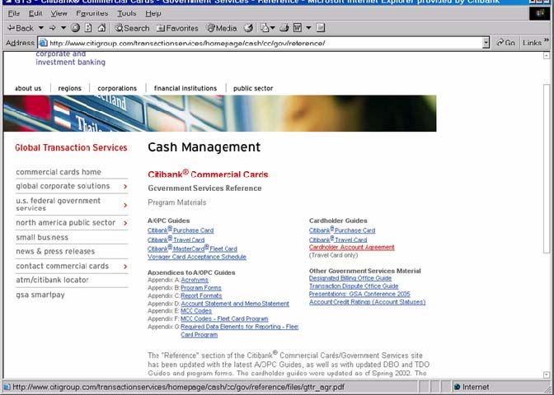Screen dimensions: 554x395
Task: Expand the Links toolbar chevron
Action: (x=547, y=40)
